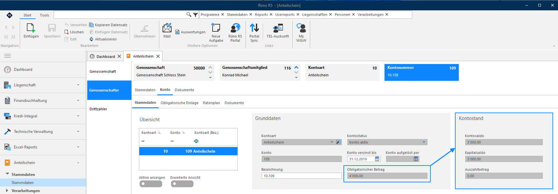The image size is (558, 194).
Task: Open TEL-Auskunft in the ribbon
Action: [x=278, y=28]
